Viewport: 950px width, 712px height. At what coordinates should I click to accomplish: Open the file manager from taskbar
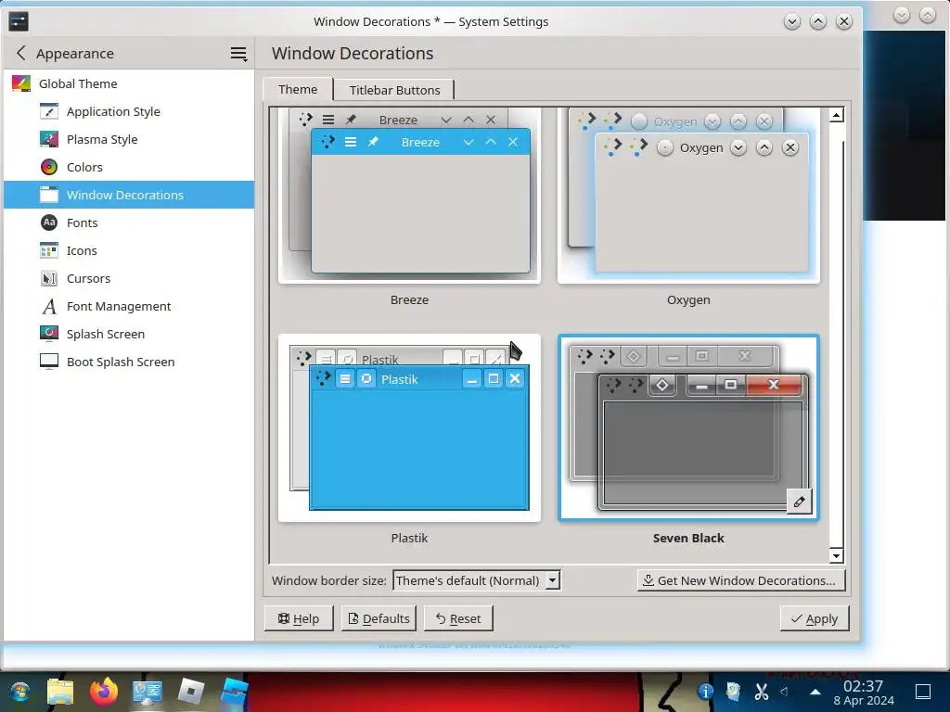click(60, 692)
